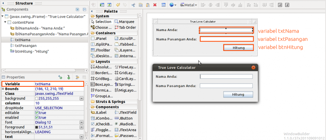Click the scissors Cut icon in toolbar

(133, 5)
